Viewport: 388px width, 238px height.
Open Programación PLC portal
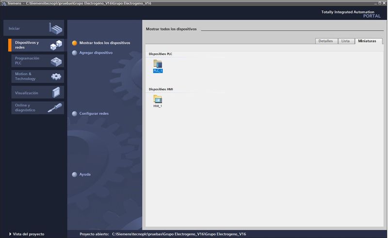(38, 61)
